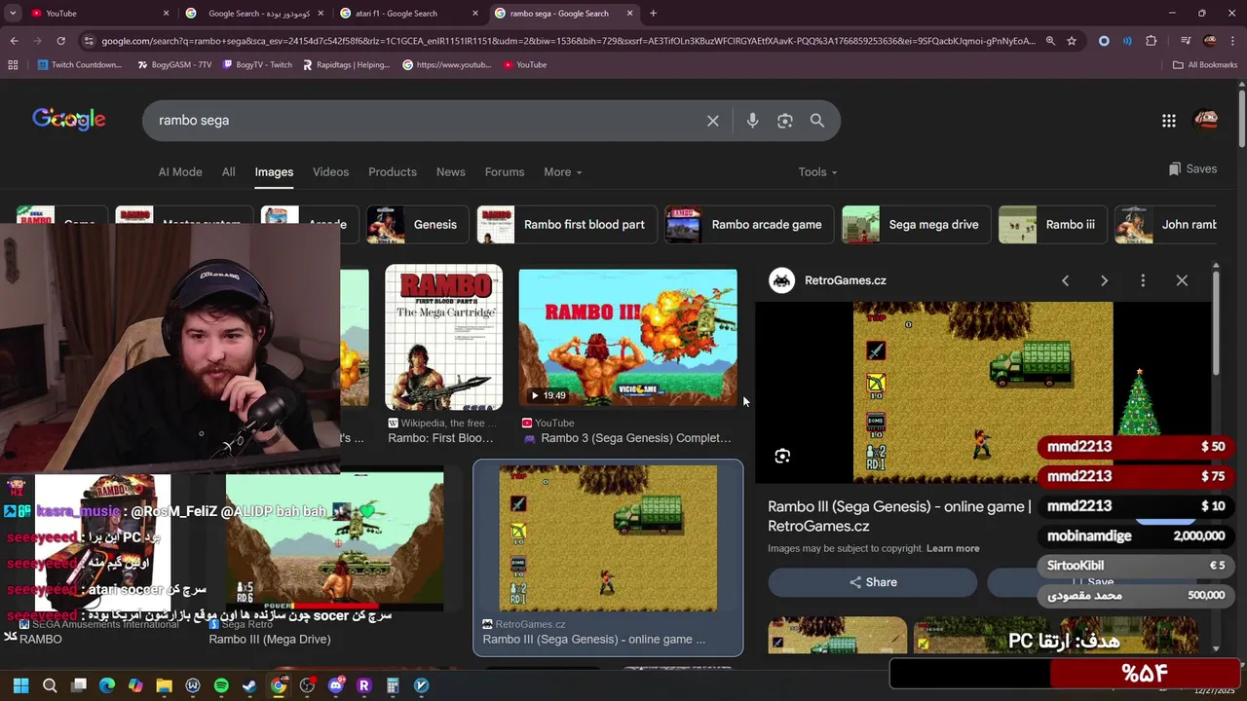Viewport: 1247px width, 701px height.
Task: Open Discord from the taskbar
Action: pos(336,685)
